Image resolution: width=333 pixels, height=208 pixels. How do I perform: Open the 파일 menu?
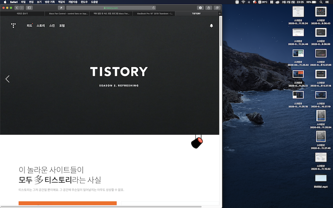pyautogui.click(x=23, y=2)
